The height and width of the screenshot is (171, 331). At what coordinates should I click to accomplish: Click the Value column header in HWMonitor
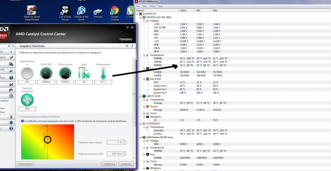click(187, 10)
